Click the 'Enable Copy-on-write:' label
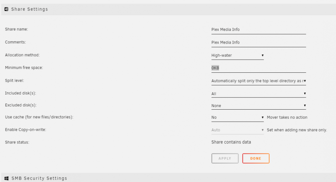 pos(26,130)
